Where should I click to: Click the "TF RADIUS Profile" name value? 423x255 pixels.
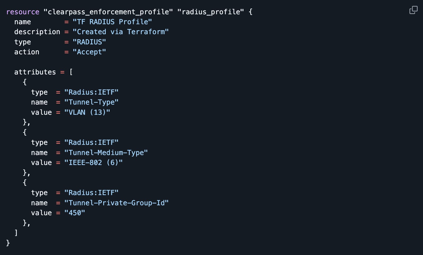(x=112, y=22)
